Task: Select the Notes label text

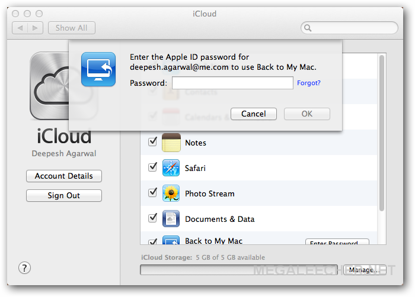Action: 196,143
